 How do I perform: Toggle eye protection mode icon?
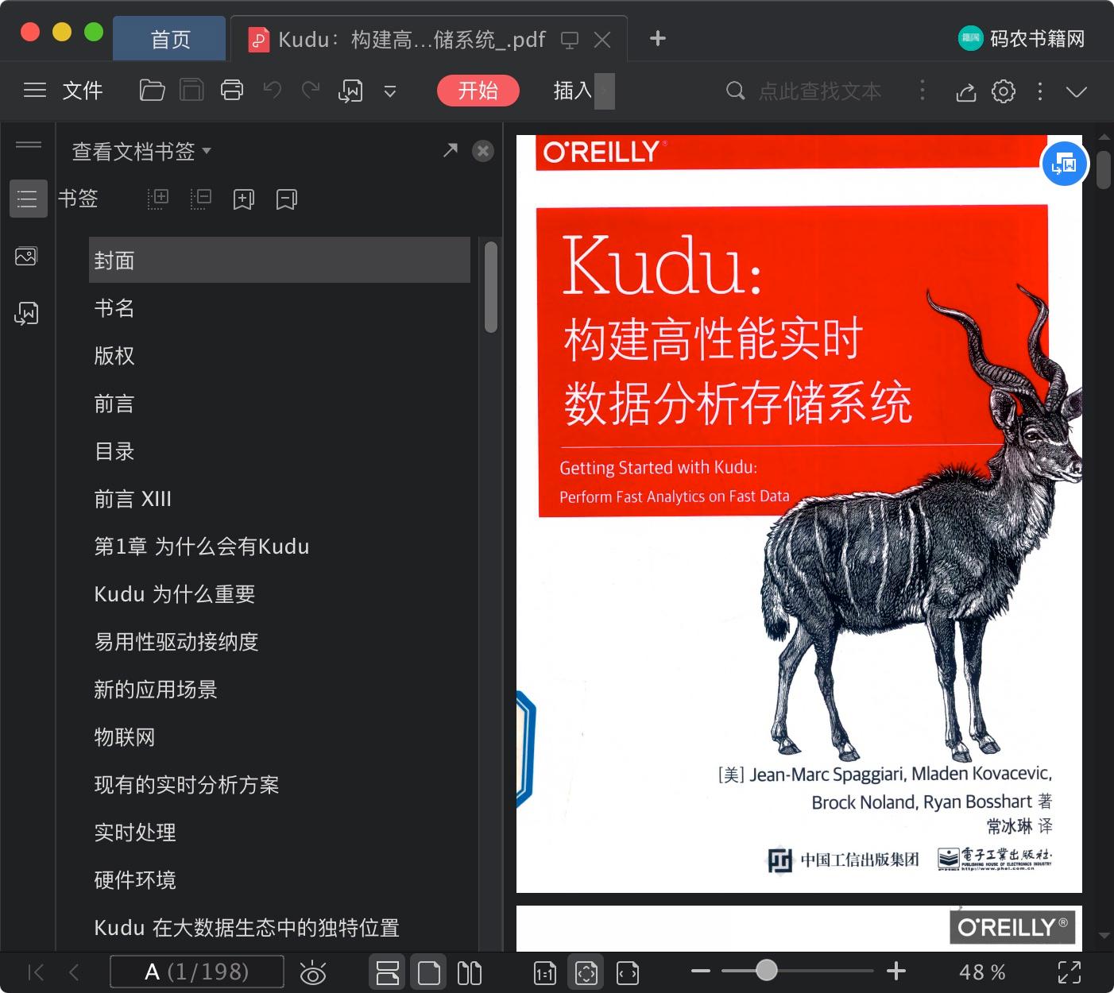tap(313, 972)
